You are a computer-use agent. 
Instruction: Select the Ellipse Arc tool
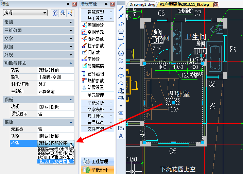click(121, 83)
